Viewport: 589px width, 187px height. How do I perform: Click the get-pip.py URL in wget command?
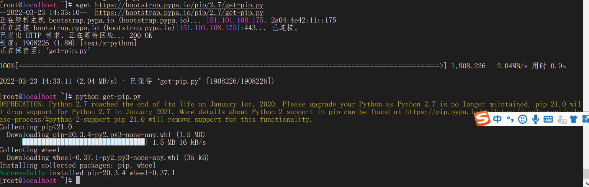pyautogui.click(x=179, y=5)
